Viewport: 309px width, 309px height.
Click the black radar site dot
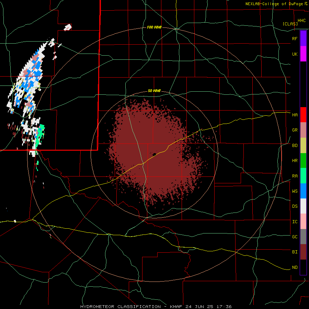154,154
